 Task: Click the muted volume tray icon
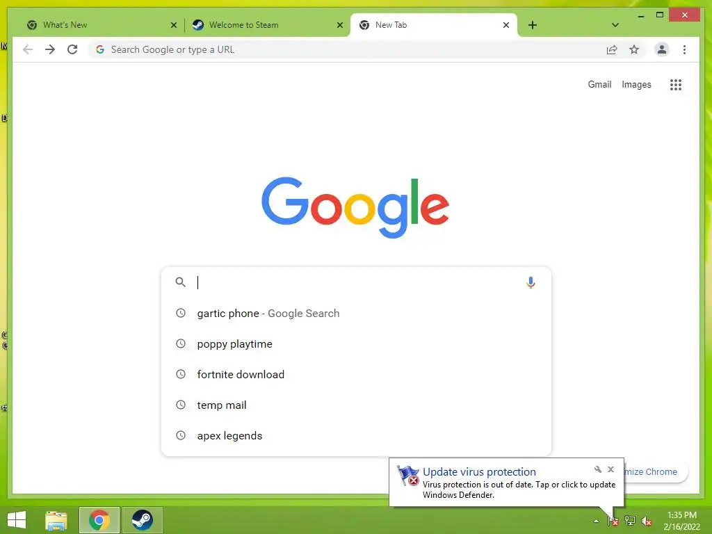click(x=646, y=521)
